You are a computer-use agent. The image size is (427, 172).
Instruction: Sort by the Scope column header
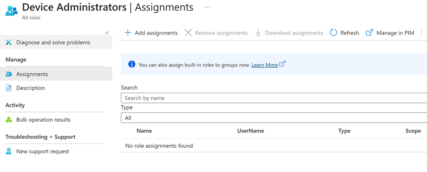(413, 131)
